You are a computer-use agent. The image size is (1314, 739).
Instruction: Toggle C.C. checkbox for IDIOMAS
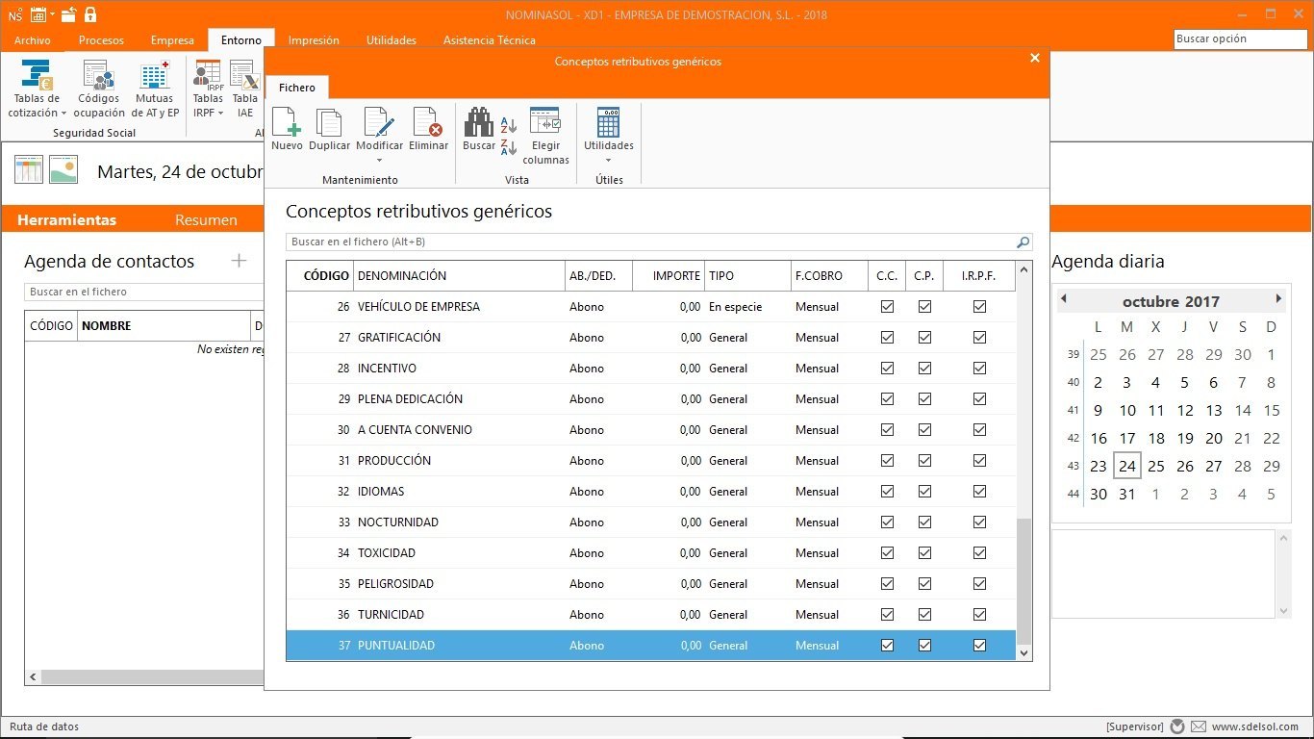tap(887, 492)
